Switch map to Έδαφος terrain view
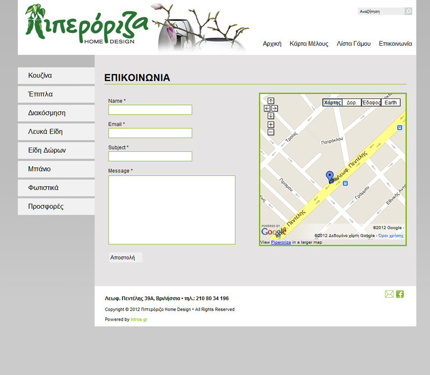430x375 pixels. pos(371,103)
